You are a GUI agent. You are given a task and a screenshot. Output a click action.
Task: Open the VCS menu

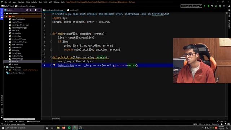pyautogui.click(x=51, y=2)
